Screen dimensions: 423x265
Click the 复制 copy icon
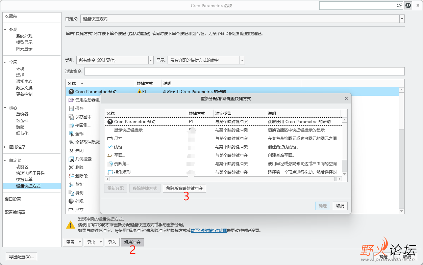point(71,193)
